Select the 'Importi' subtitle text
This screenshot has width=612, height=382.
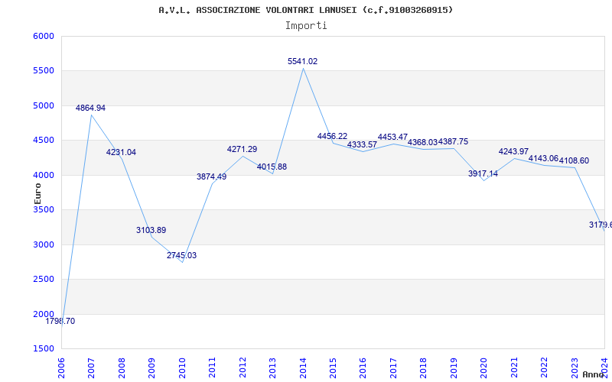click(306, 26)
